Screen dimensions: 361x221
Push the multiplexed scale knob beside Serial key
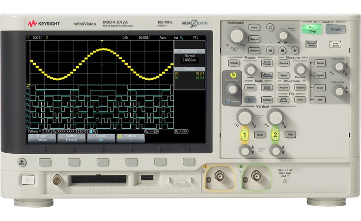click(x=339, y=67)
